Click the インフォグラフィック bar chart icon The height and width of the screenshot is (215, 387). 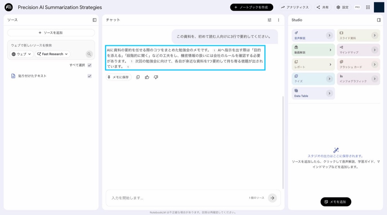click(341, 76)
